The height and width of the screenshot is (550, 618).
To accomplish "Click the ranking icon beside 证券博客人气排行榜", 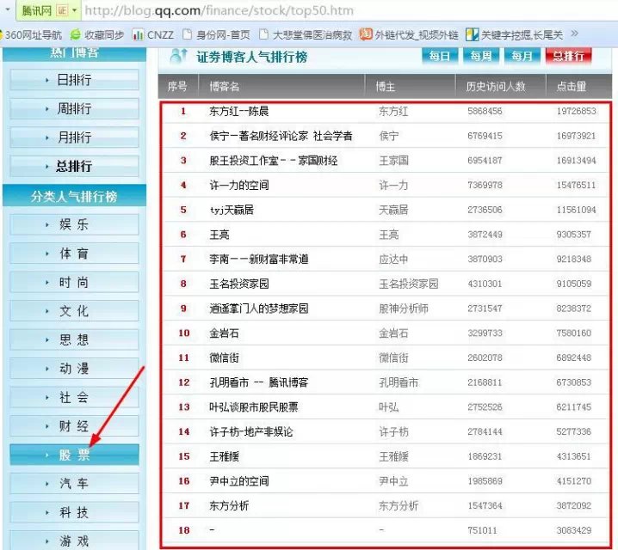I will pos(179,57).
